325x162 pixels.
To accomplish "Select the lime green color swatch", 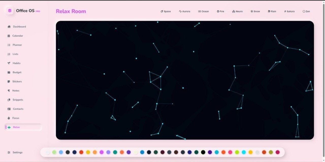I will click(x=237, y=152).
